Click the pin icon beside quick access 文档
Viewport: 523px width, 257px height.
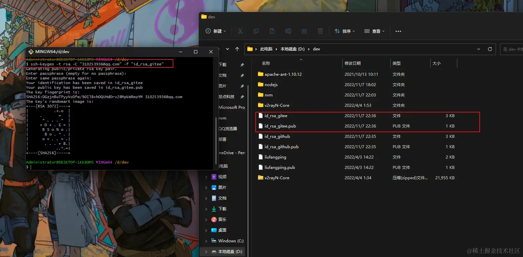click(x=242, y=75)
